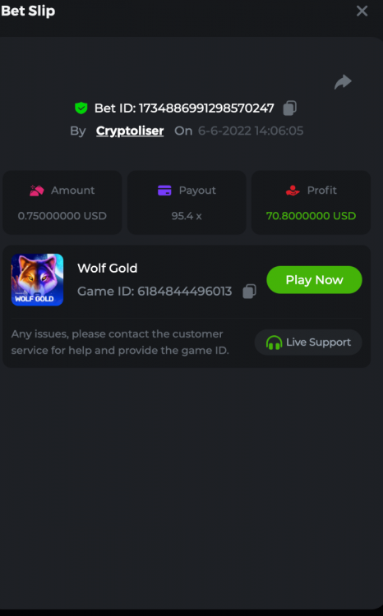Click the bet date 6-6-2022 timestamp
This screenshot has width=383, height=616.
click(x=251, y=131)
